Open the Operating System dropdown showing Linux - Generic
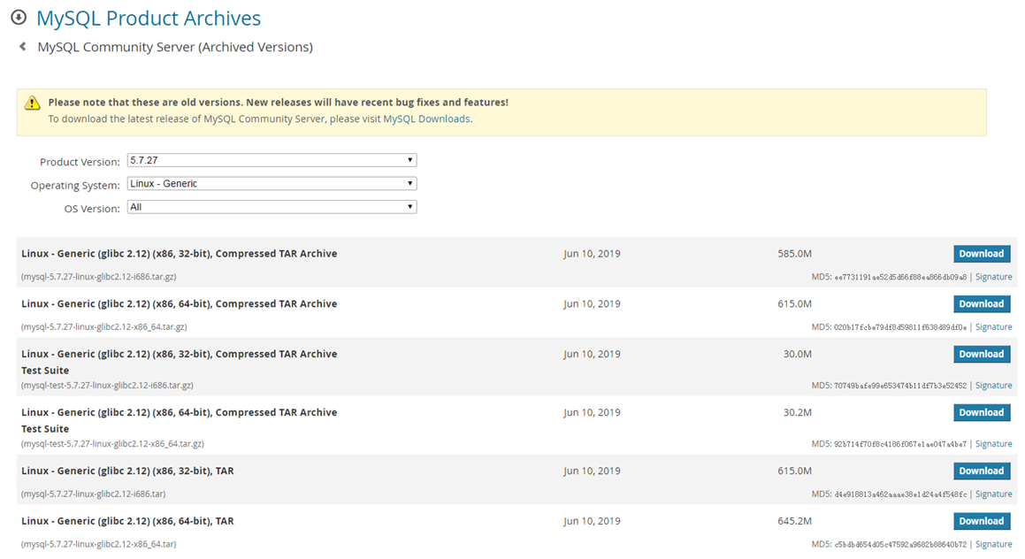Image resolution: width=1025 pixels, height=559 pixels. point(272,184)
